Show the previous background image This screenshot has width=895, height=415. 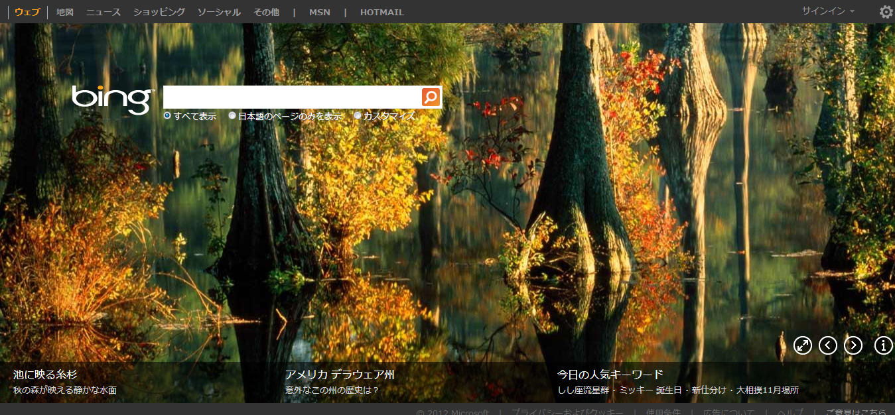point(828,345)
